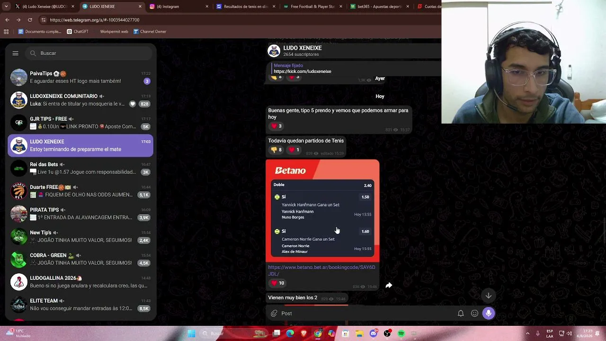Toggle heart reaction with 10 on Betano post
The image size is (606, 341).
(277, 283)
